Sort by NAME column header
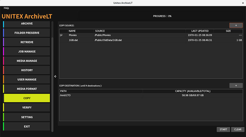Screen dimensions: 246x137 81,31
